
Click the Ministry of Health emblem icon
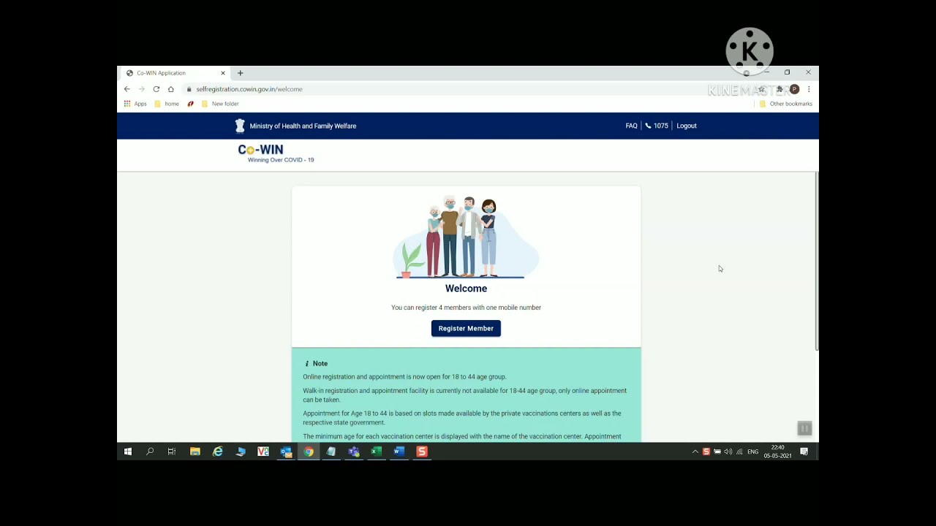[x=240, y=126]
